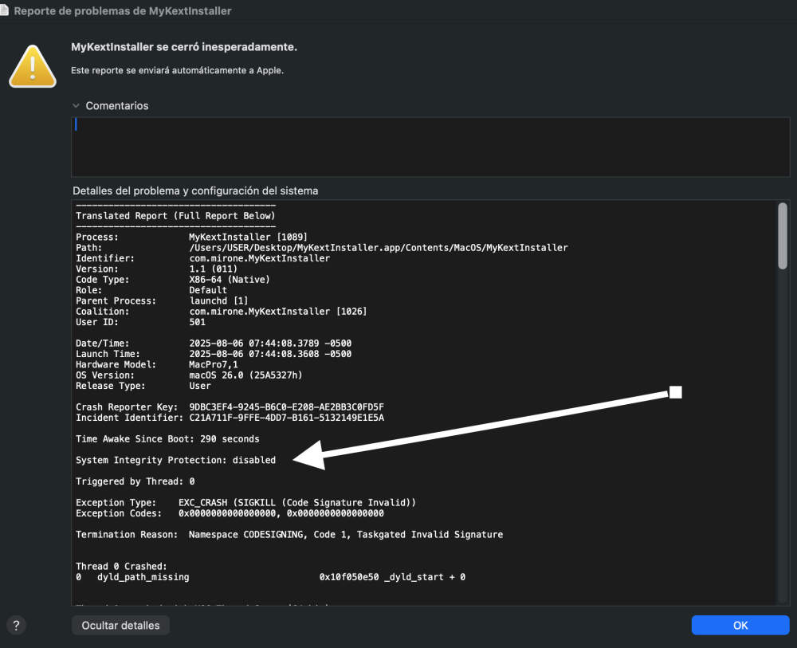Click the yellow warning triangle icon
Viewport: 797px width, 648px height.
pyautogui.click(x=33, y=67)
